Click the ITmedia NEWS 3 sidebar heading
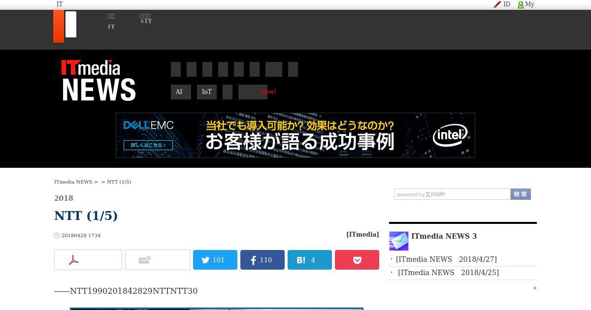The image size is (591, 310). [x=444, y=236]
